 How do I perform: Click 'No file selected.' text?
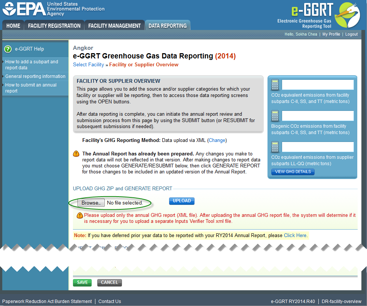click(x=125, y=203)
